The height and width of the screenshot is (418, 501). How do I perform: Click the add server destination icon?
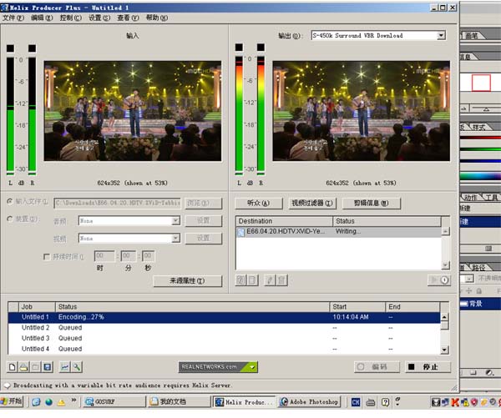click(x=253, y=280)
